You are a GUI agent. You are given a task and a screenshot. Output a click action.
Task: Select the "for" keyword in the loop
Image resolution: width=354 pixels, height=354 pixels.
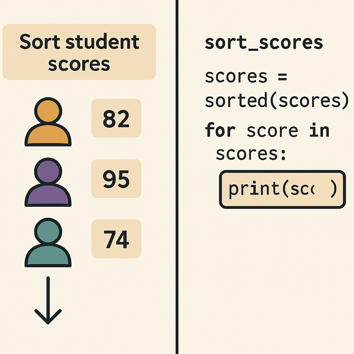[220, 130]
